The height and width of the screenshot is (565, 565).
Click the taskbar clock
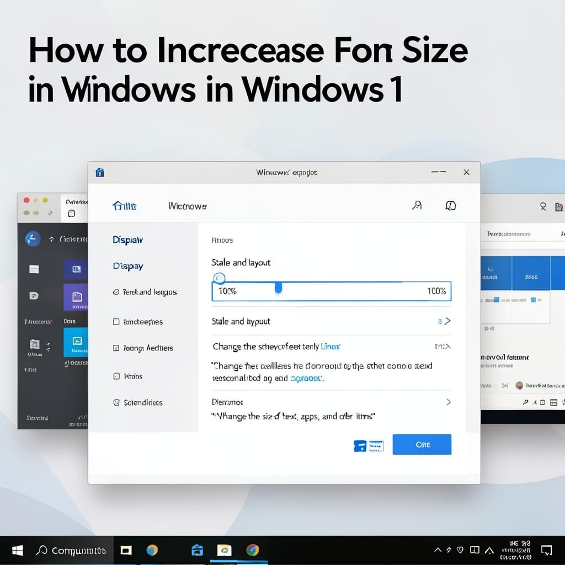click(x=516, y=550)
